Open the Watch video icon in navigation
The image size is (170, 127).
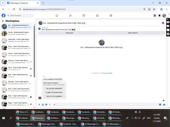pos(84,16)
